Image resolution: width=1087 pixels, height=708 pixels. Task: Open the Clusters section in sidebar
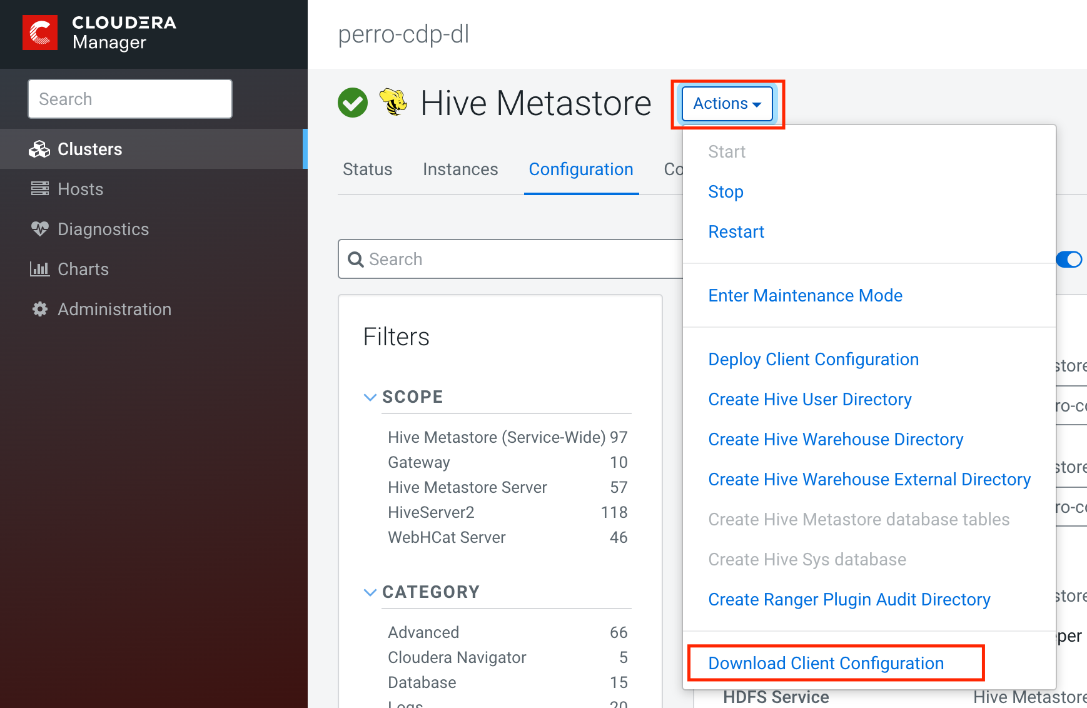(89, 149)
